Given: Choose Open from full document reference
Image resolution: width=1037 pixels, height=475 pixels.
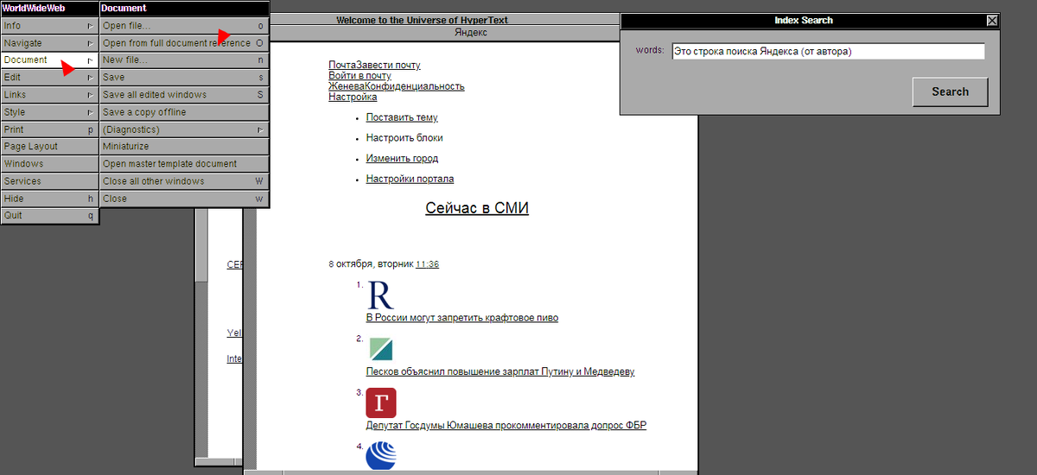Looking at the screenshot, I should pos(184,43).
